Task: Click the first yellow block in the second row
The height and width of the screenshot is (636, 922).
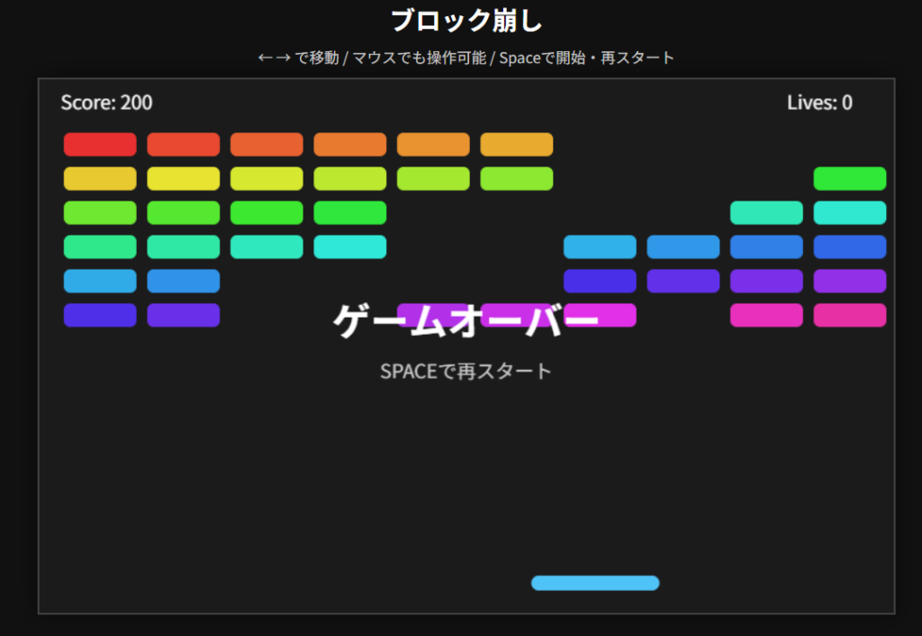Action: click(100, 178)
